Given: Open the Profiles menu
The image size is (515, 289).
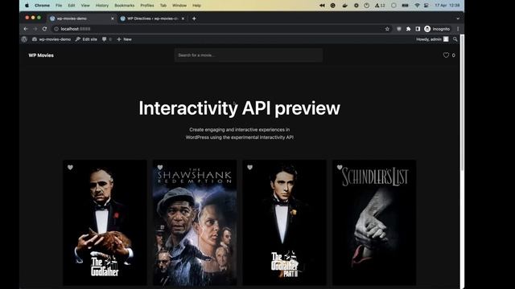Looking at the screenshot, I should [147, 6].
